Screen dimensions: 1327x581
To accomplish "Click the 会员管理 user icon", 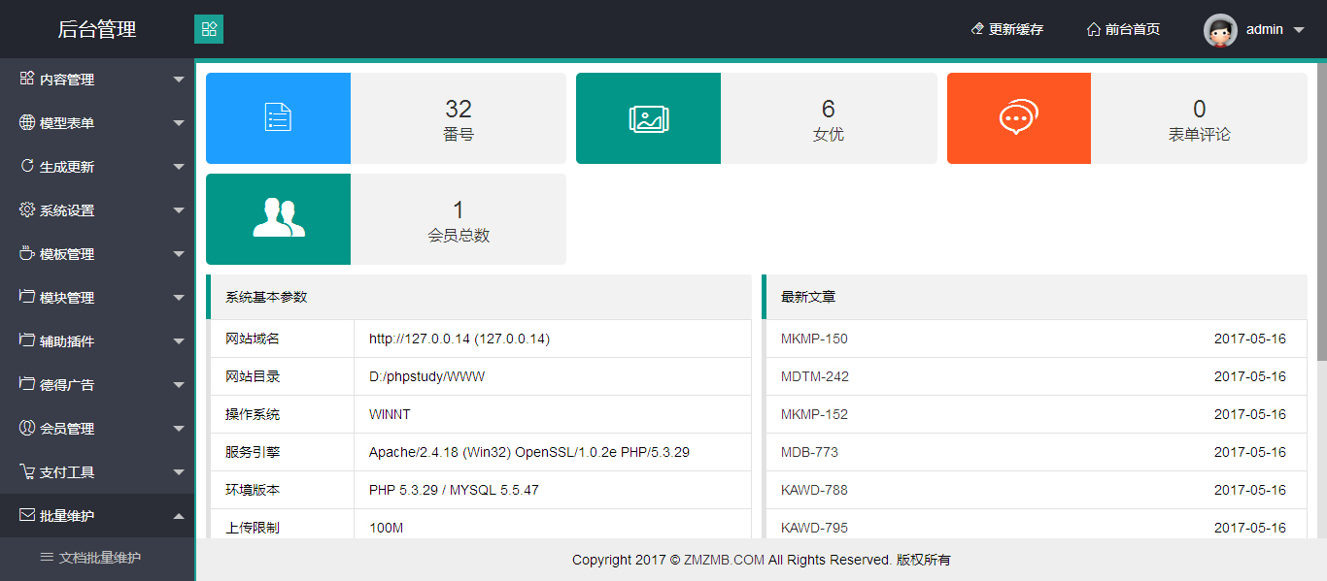I will point(27,428).
